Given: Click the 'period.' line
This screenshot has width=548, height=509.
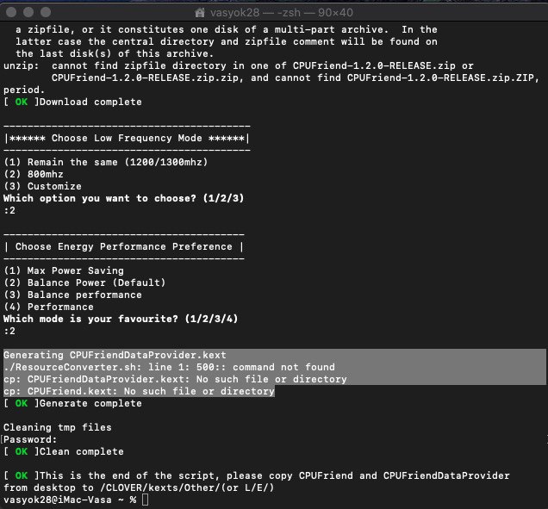Looking at the screenshot, I should coord(24,90).
